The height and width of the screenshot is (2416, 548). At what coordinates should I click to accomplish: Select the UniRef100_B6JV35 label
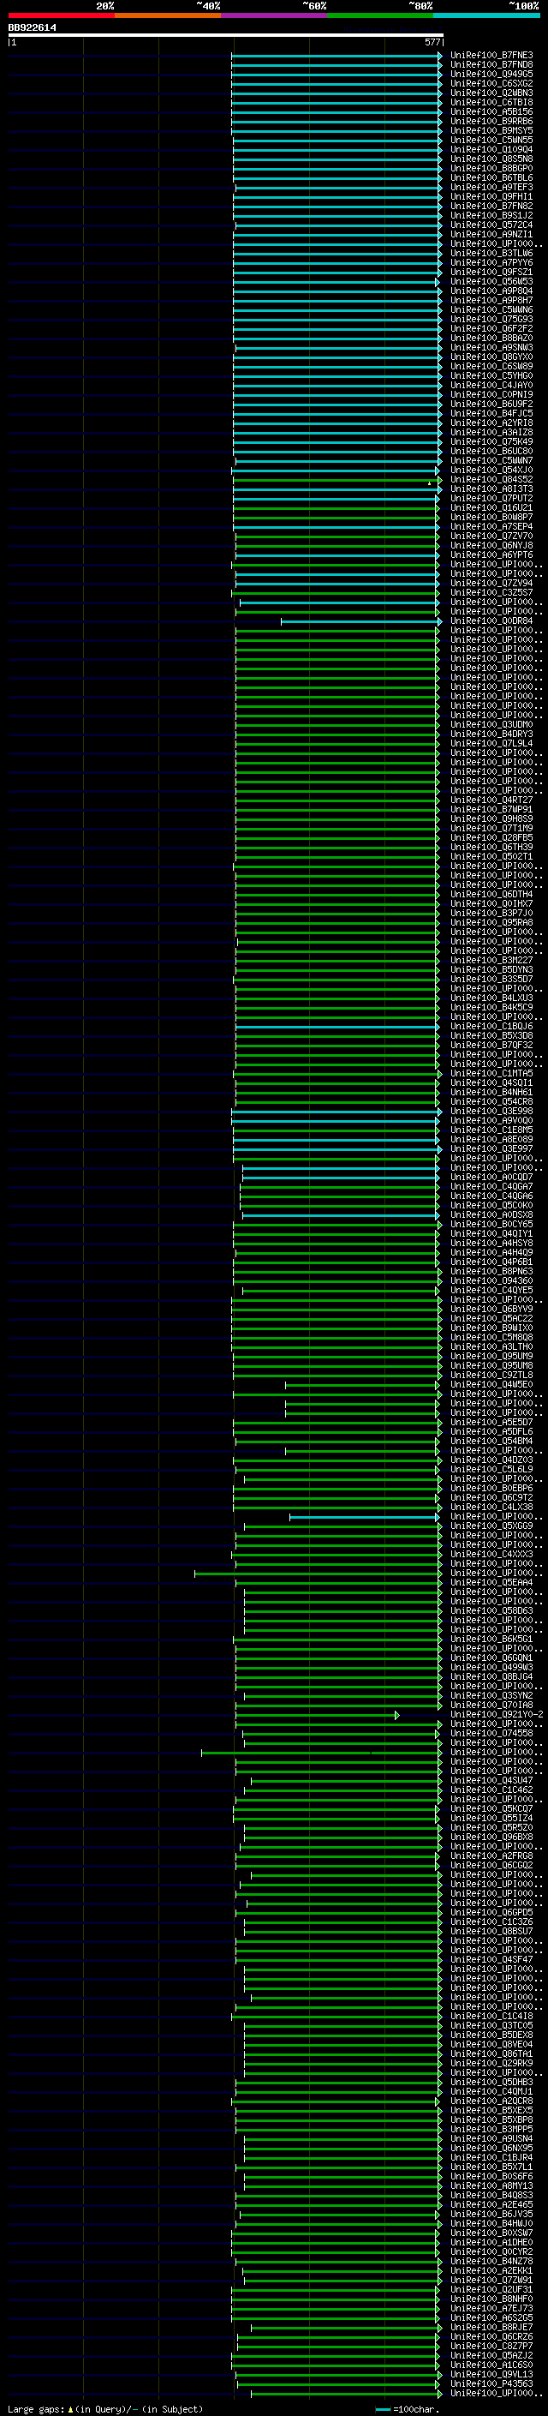(x=491, y=2214)
